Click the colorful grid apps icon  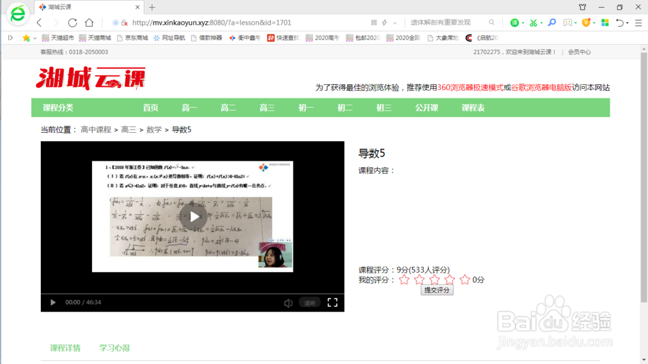click(x=605, y=23)
